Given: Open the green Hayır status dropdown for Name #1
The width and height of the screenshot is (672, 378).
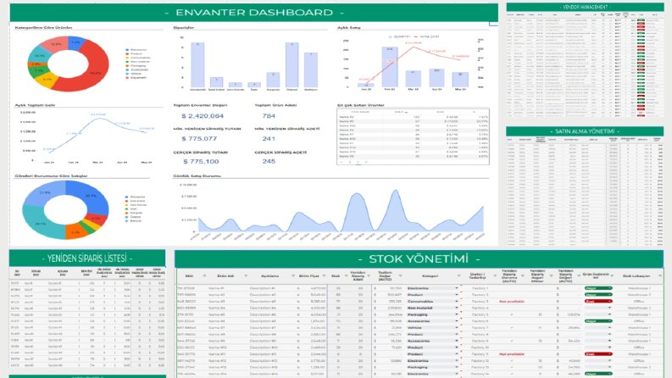Looking at the screenshot, I should (x=598, y=288).
